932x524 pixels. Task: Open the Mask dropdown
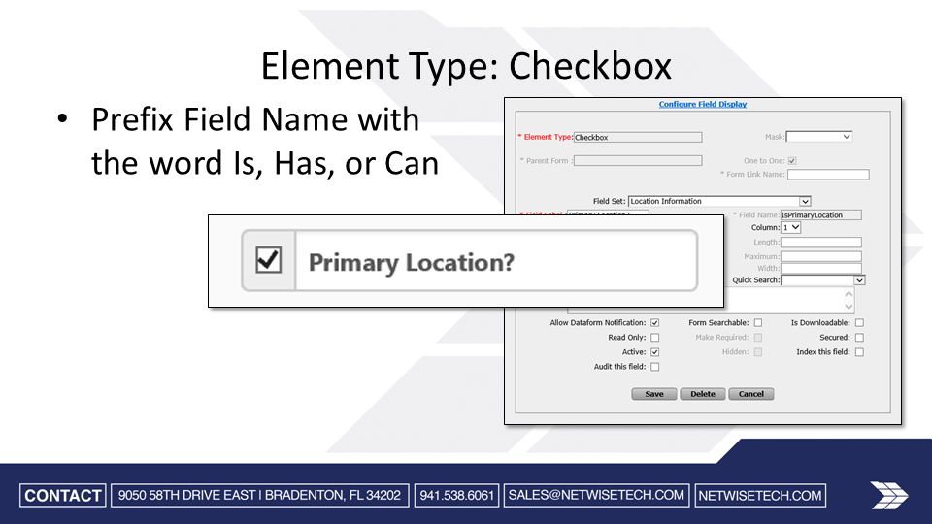tap(819, 137)
